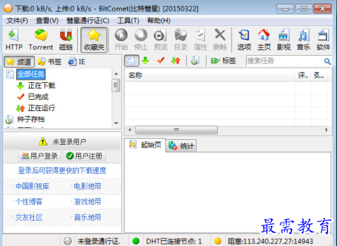Add a magnet link (磁链) task
Image resolution: width=337 pixels, height=246 pixels.
pyautogui.click(x=66, y=40)
